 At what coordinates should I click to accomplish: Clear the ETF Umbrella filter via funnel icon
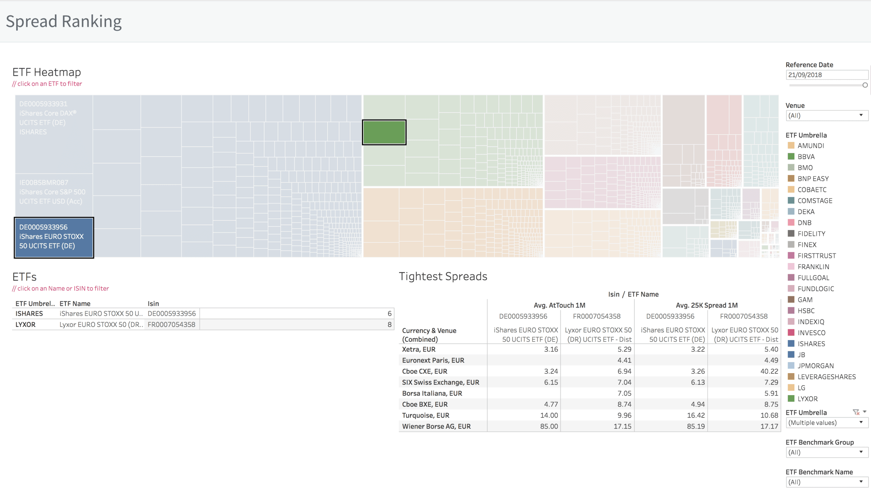pos(856,412)
